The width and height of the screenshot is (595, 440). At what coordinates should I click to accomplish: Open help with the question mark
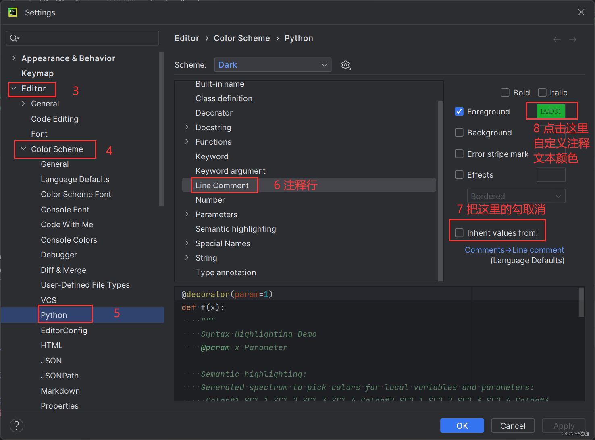[17, 425]
